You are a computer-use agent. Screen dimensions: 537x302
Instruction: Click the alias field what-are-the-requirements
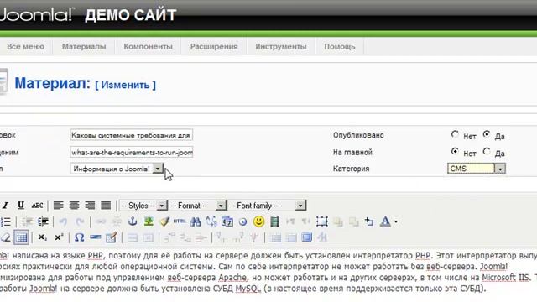132,152
